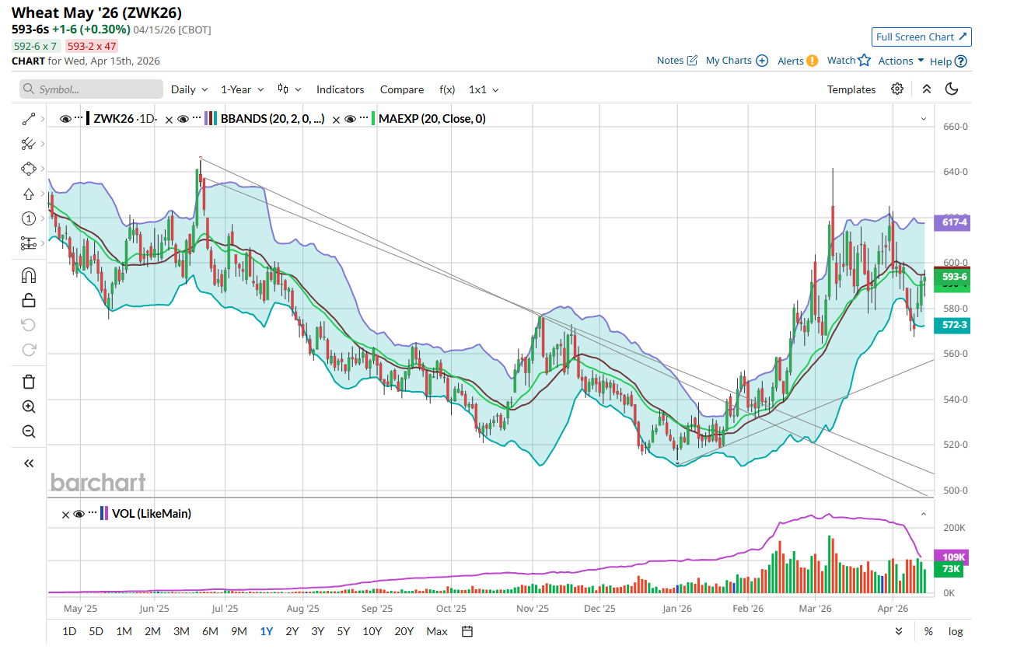This screenshot has height=653, width=1010.
Task: Expand the shapes tool options arrow
Action: coord(42,169)
